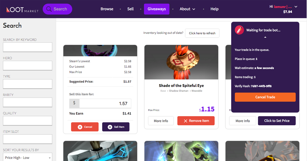Open the Browse menu item
307x161 pixels.
[x=107, y=9]
